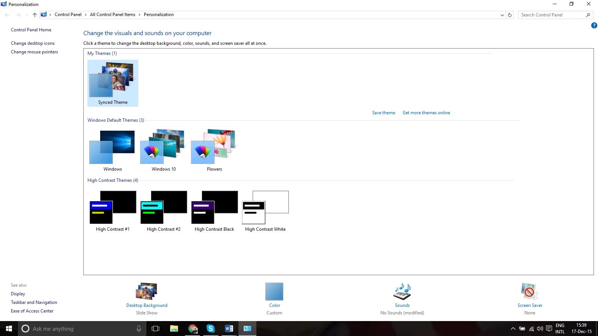Go up one level with Up arrow
Viewport: 598px width, 336px height.
pos(35,15)
